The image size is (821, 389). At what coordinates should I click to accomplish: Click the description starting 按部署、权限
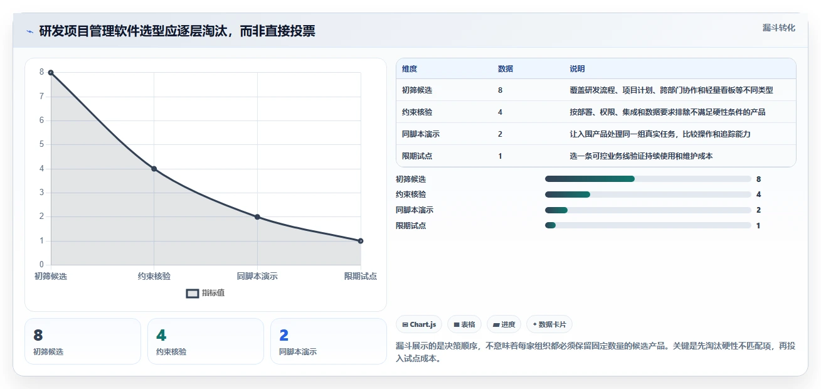[x=667, y=112]
